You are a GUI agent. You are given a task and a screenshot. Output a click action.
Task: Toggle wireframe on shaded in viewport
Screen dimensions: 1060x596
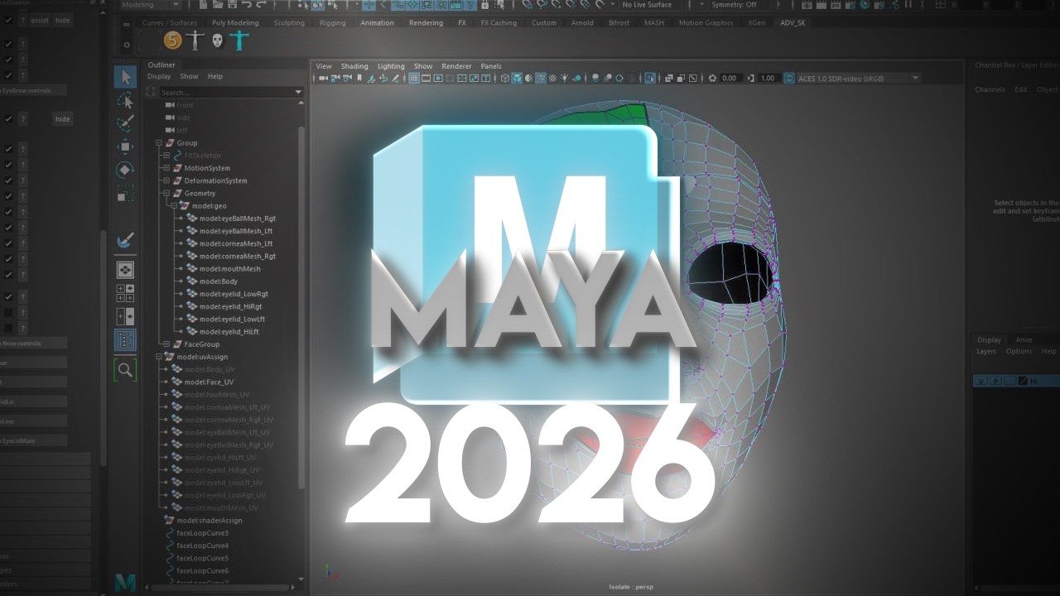coord(541,78)
